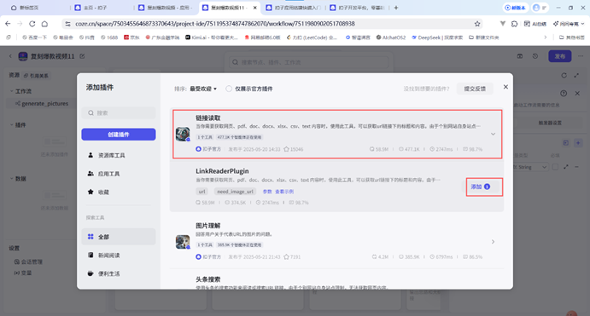The height and width of the screenshot is (316, 590).
Task: Open 会话管理 setting
Action: (28, 262)
